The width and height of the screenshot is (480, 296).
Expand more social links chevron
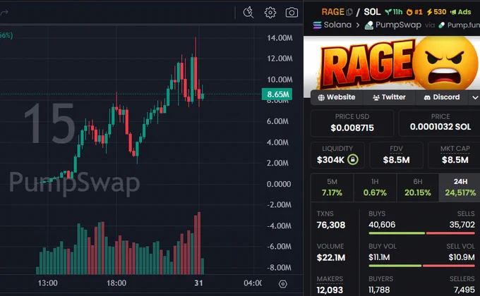coord(475,97)
